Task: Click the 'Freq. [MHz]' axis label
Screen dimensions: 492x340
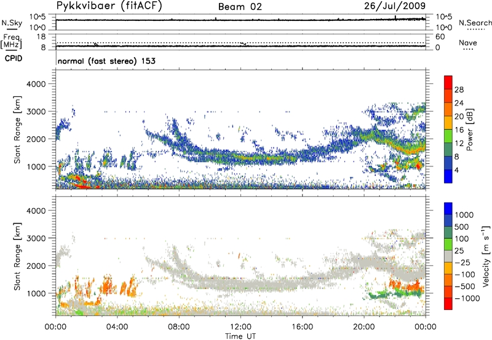Action: 11,41
